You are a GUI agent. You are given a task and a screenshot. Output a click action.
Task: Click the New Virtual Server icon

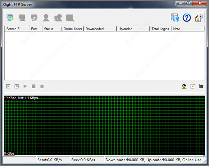click(x=10, y=18)
